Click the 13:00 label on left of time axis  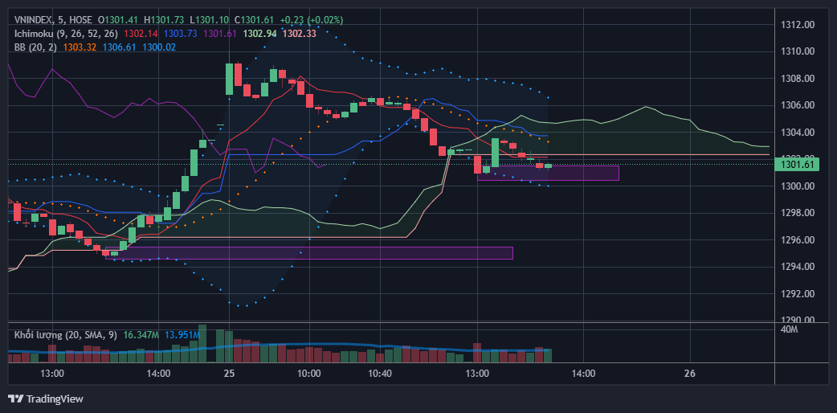(52, 374)
